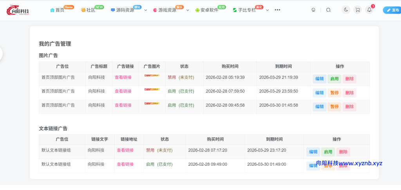
Task: Open 查看链接 for the 09:45:58 image ad
Action: [x=123, y=105]
